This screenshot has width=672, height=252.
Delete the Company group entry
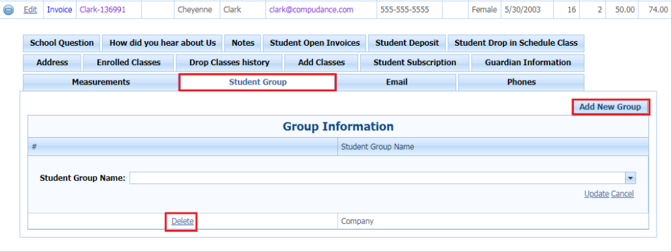click(183, 221)
